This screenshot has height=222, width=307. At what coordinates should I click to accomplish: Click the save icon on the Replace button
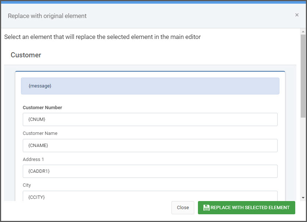[x=206, y=208]
